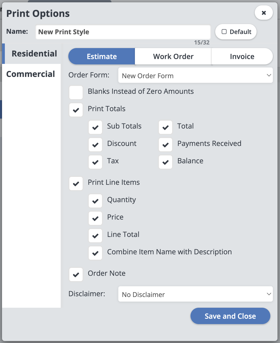Uncheck the Print Totals option

point(76,110)
